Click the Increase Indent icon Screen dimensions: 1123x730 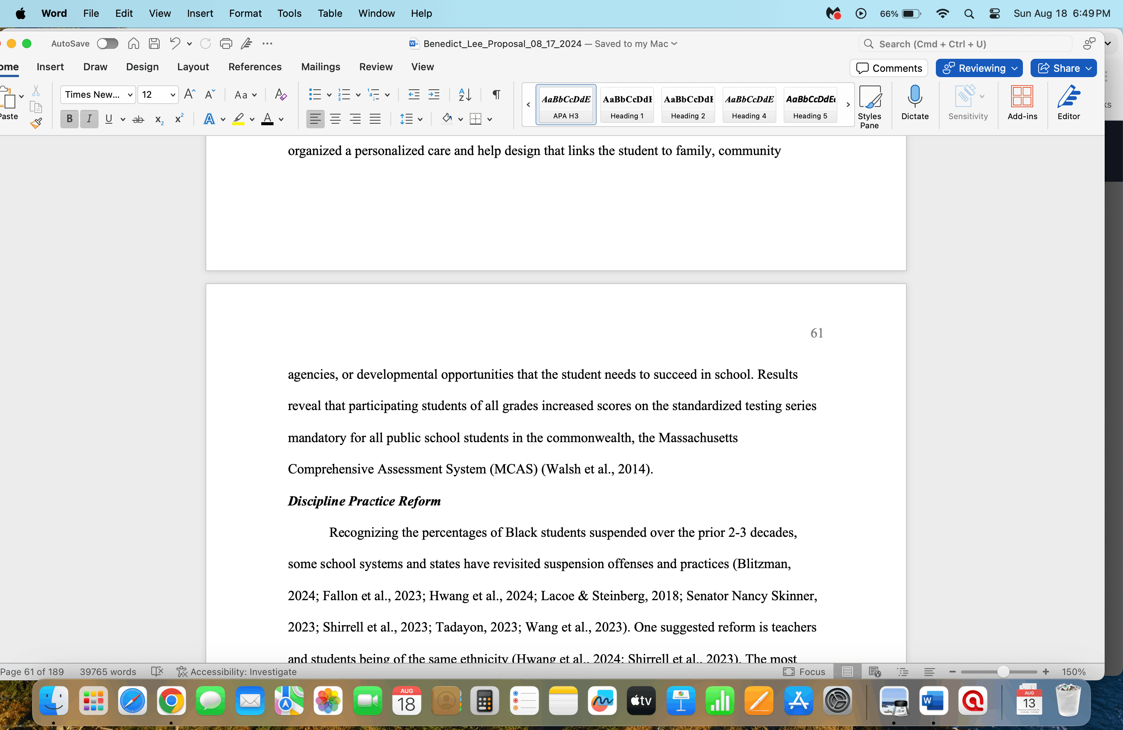[434, 95]
